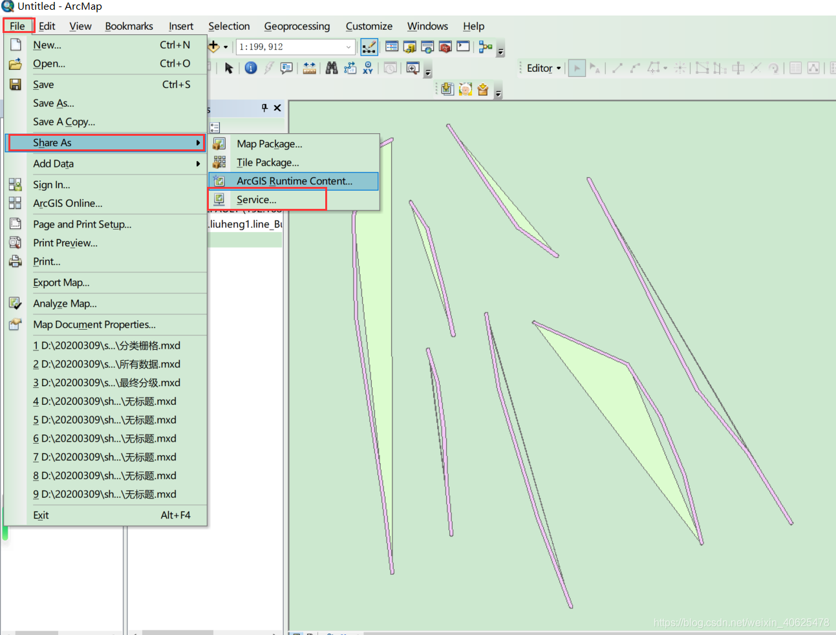This screenshot has width=836, height=635.
Task: Choose Map Package... from submenu
Action: click(x=294, y=144)
